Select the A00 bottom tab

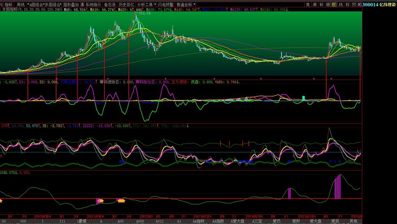tap(121, 221)
